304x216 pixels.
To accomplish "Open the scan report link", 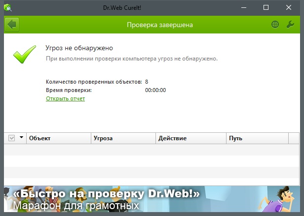I will pyautogui.click(x=65, y=98).
